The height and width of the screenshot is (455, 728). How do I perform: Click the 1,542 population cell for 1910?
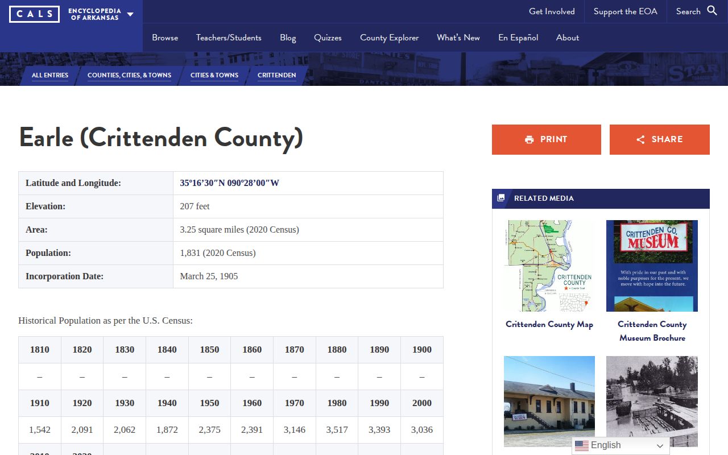(40, 430)
